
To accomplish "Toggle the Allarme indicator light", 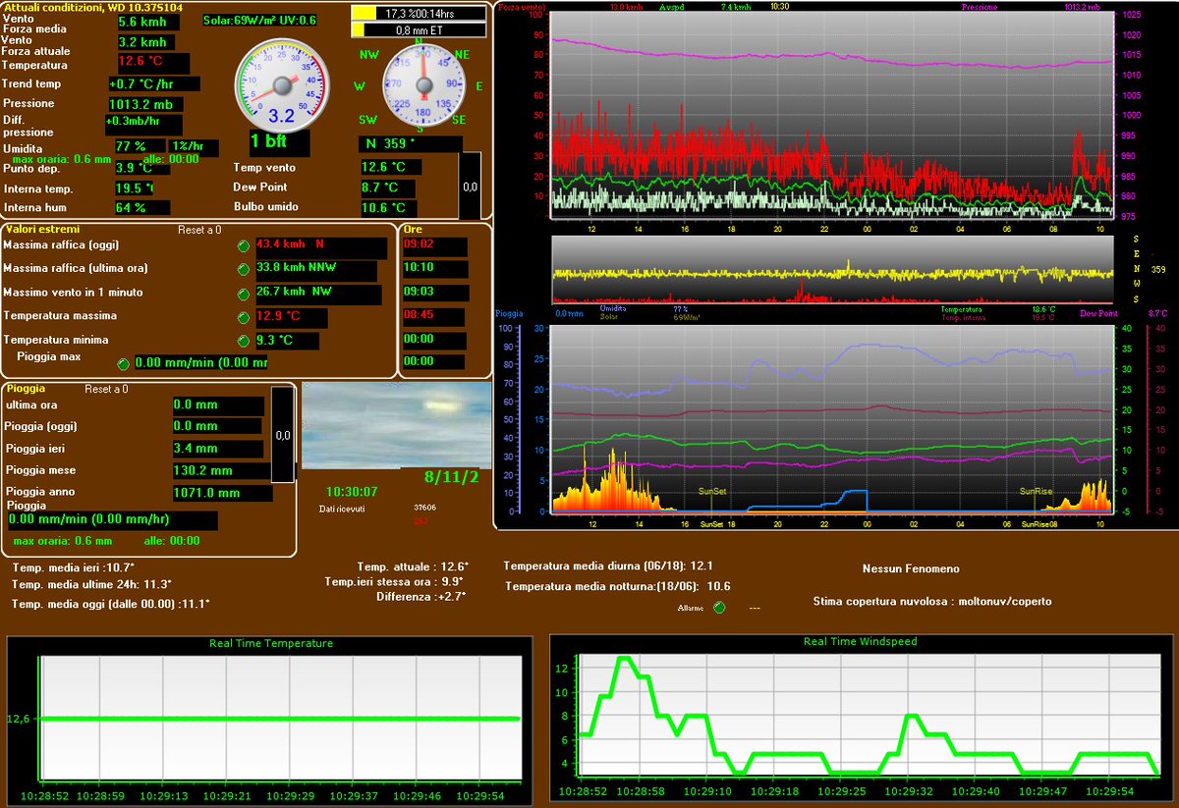I will click(719, 608).
